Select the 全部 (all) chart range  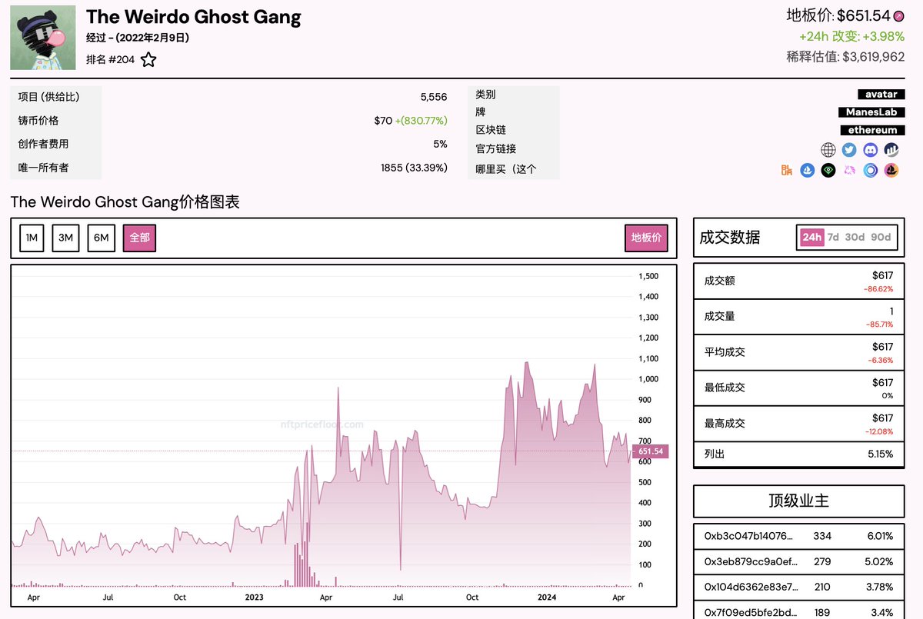tap(139, 238)
